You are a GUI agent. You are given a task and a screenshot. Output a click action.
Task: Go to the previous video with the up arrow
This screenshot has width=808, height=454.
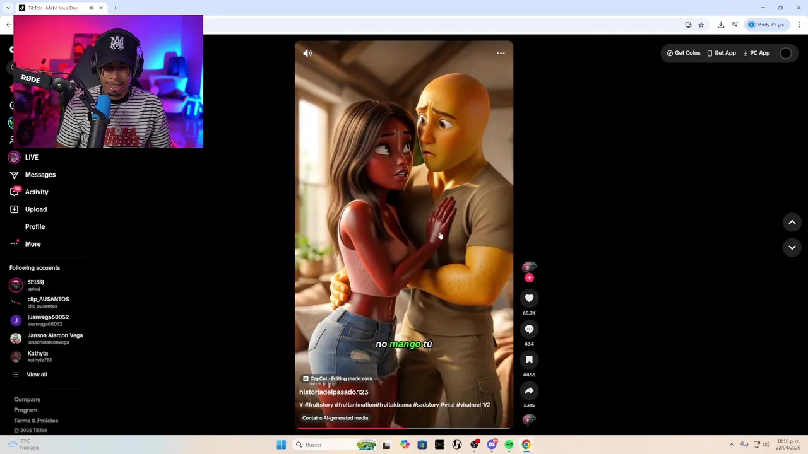coord(792,222)
